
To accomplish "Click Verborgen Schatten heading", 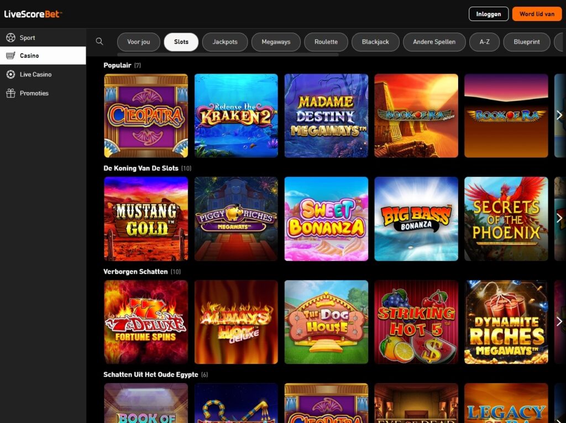I will (x=135, y=271).
